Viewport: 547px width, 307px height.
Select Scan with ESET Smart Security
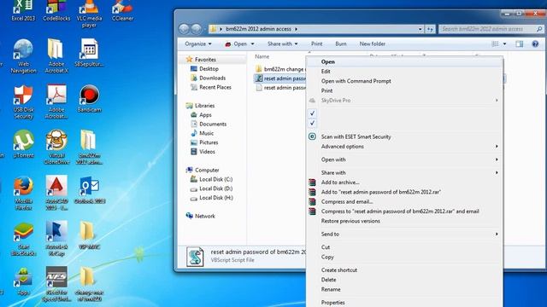coord(404,136)
